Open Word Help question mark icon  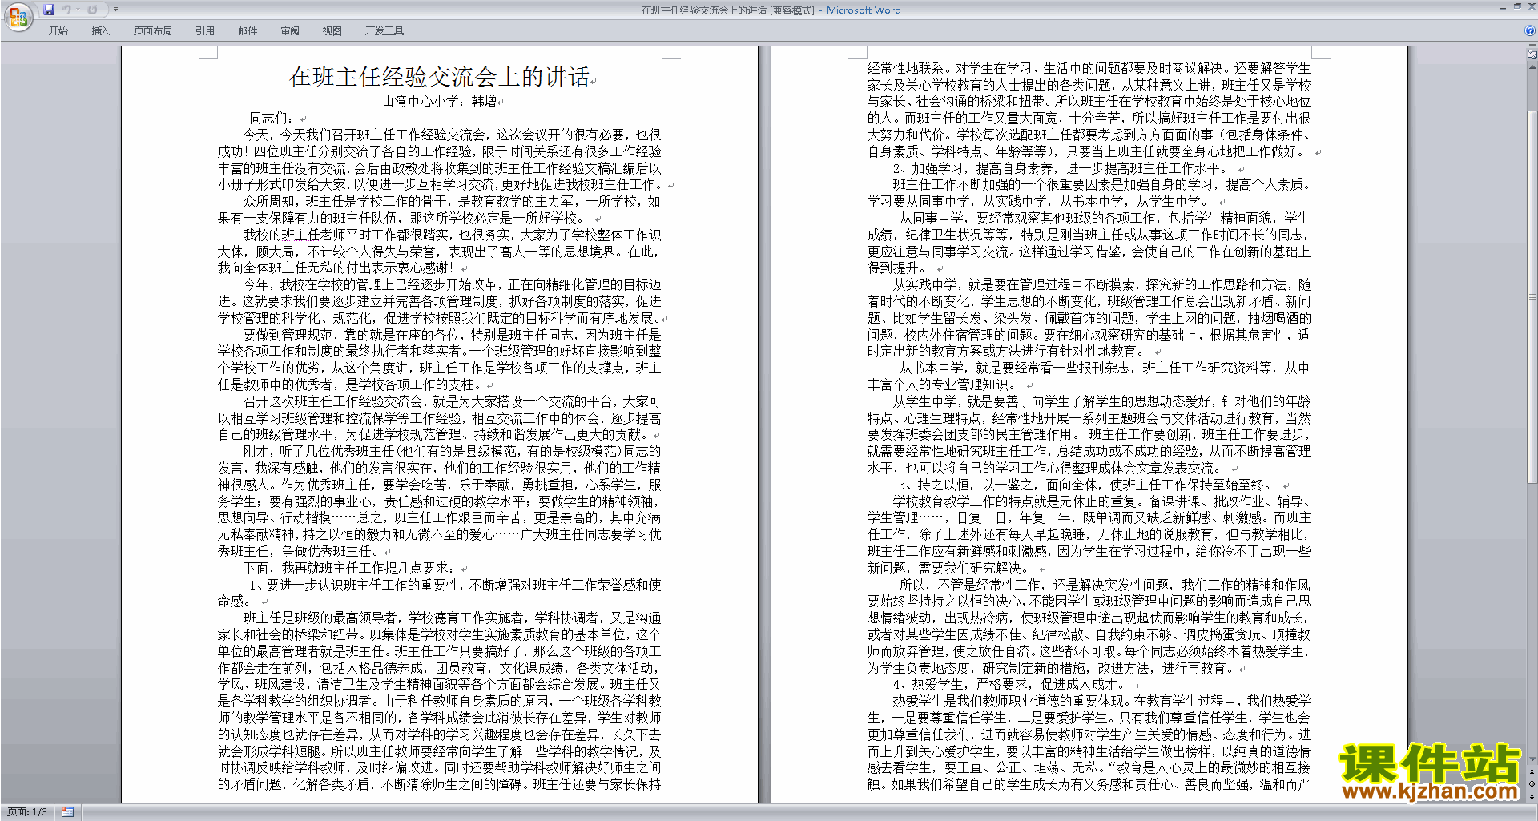click(1530, 30)
